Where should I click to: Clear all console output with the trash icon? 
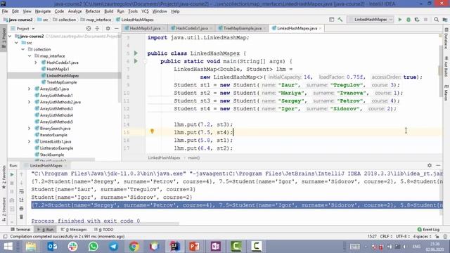pos(22,217)
